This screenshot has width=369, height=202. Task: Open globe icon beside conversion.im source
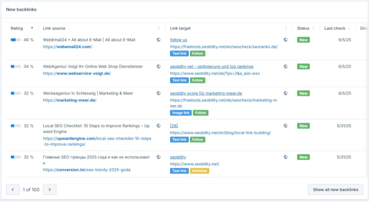point(159,157)
